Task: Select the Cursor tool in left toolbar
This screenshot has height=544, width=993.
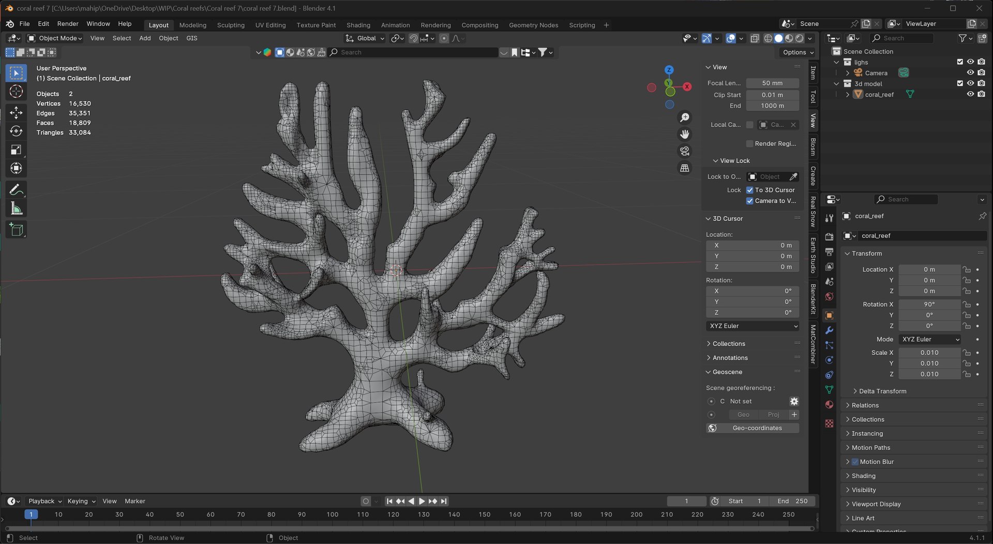Action: click(16, 92)
